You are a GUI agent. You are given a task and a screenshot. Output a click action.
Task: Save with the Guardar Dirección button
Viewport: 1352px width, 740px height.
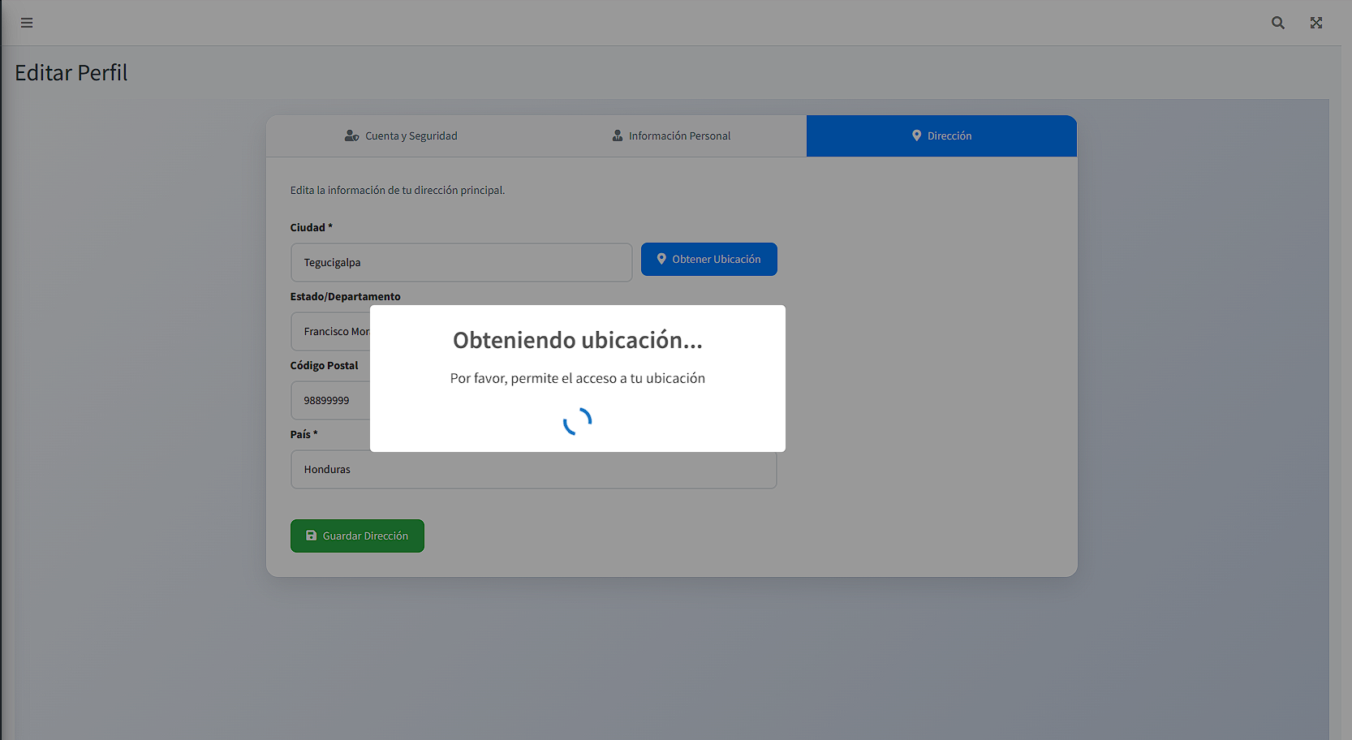click(357, 536)
